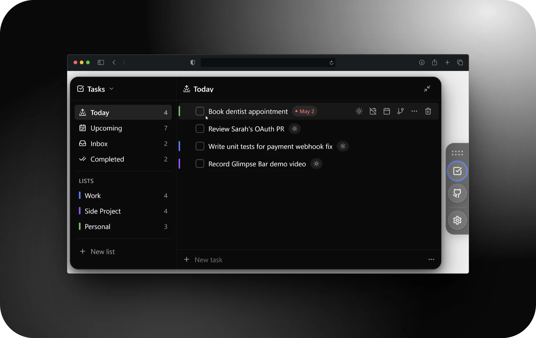Screen dimensions: 536x338
Task: Open the three-dot menu next to New task
Action: coord(431,259)
